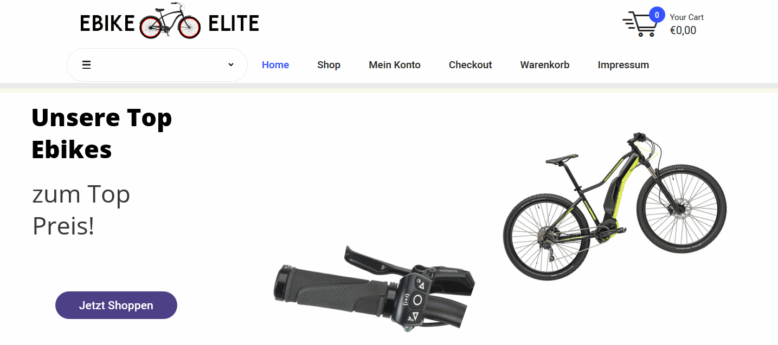Navigate to Checkout

(471, 65)
